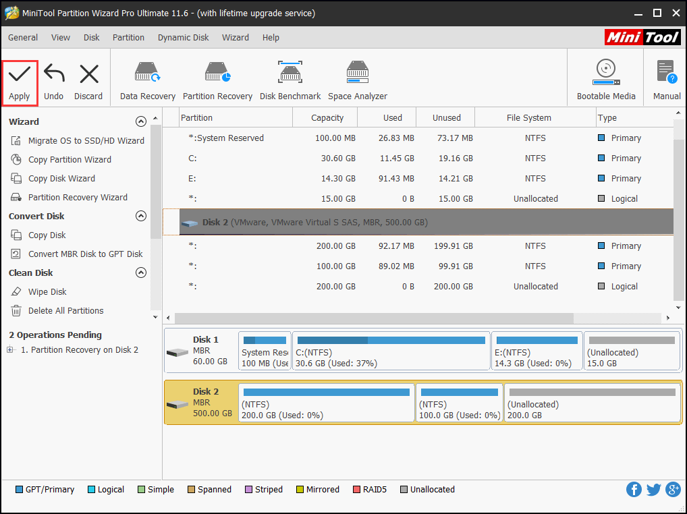Screen dimensions: 687x514
Task: Undo the last operation
Action: [53, 83]
